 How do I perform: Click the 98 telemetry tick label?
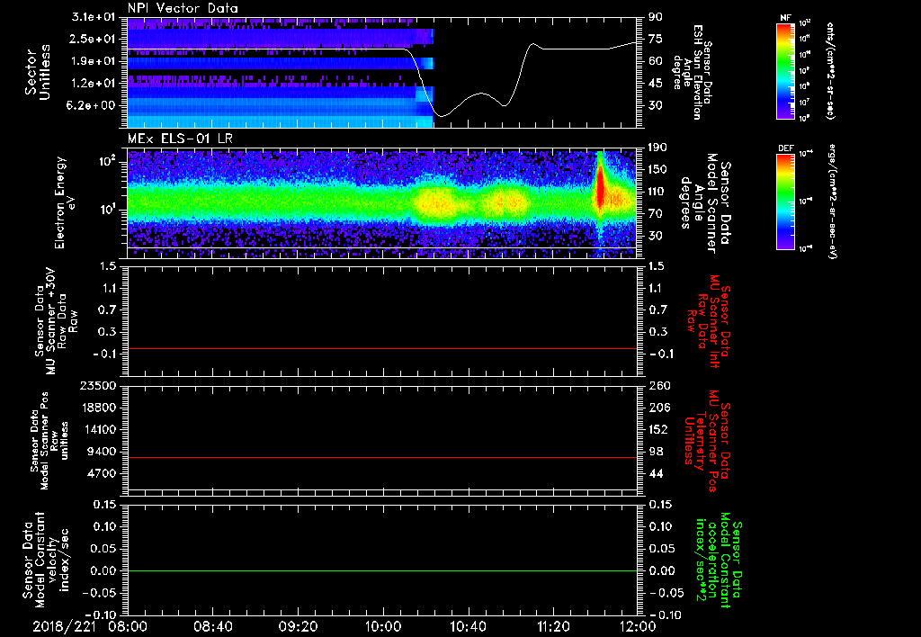[656, 452]
